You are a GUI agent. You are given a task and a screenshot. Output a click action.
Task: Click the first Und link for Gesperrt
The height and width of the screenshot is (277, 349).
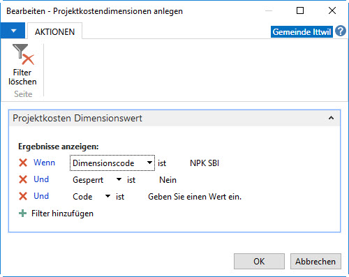pyautogui.click(x=41, y=179)
